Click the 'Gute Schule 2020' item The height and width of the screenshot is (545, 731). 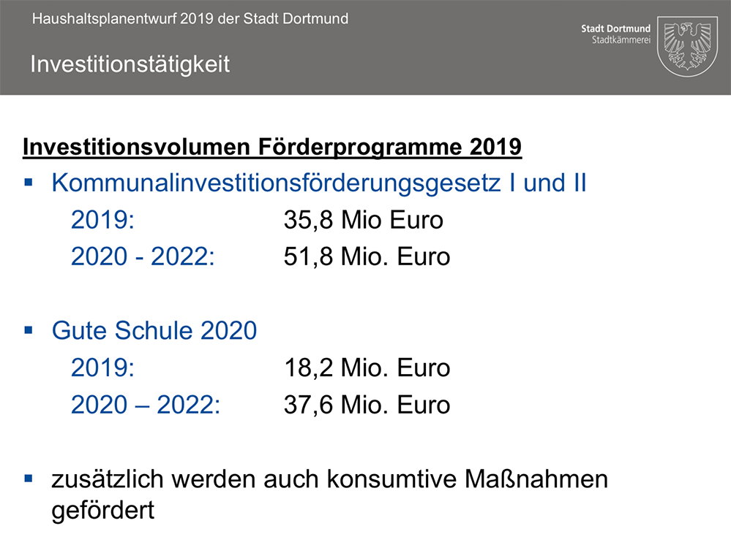pos(154,331)
